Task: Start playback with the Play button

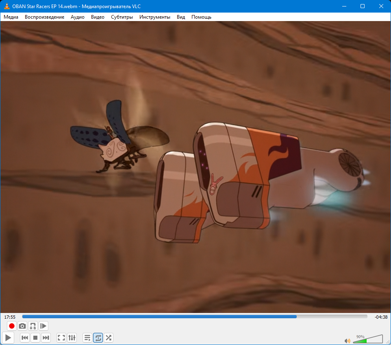Action: 8,338
